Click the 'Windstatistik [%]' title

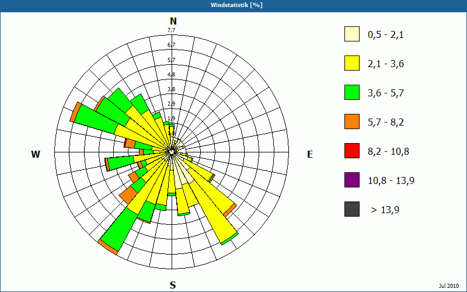tap(236, 5)
